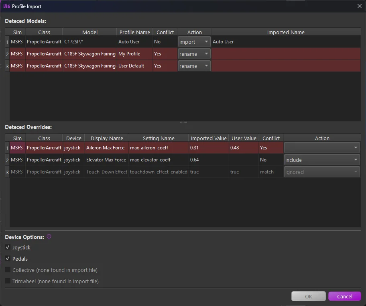
Task: Open rename action dropdown for My Profile
Action: click(194, 54)
